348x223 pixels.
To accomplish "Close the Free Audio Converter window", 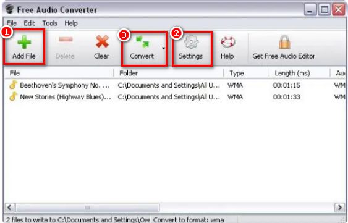I will 339,9.
